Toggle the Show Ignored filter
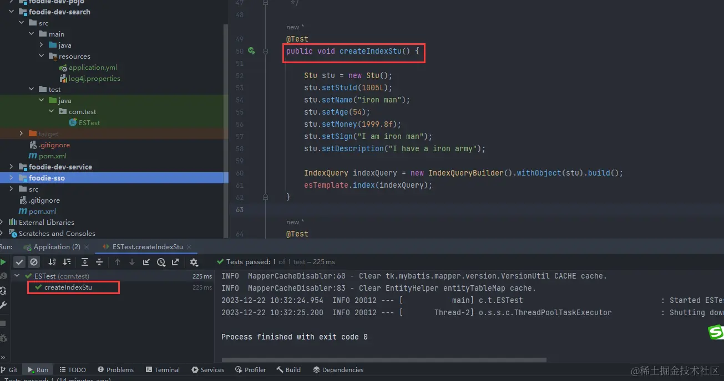Viewport: 724px width, 381px height. [x=34, y=262]
